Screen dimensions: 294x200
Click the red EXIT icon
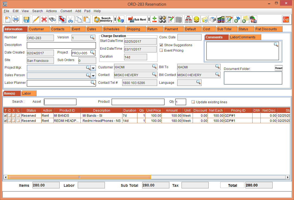click(286, 19)
